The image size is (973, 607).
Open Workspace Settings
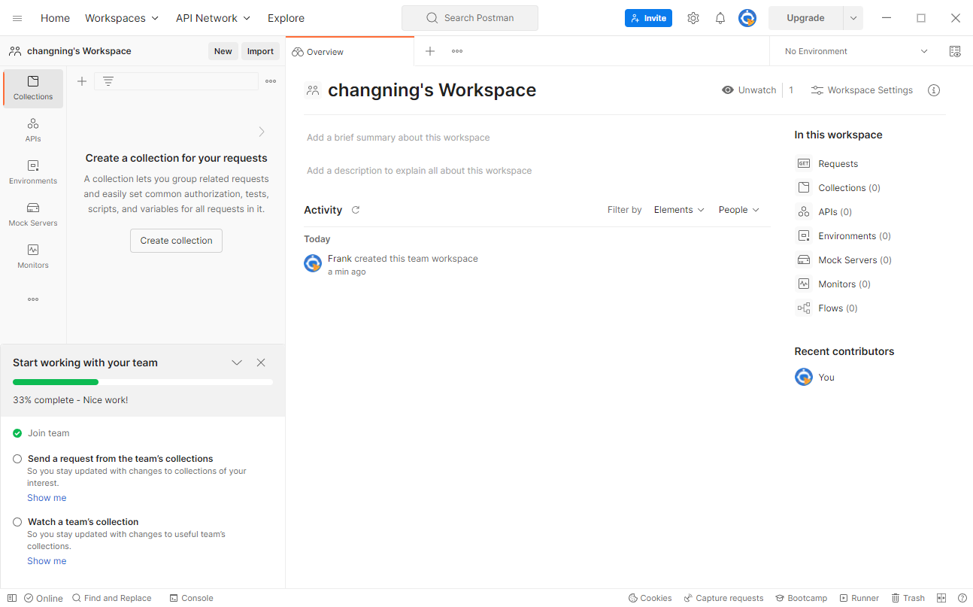(862, 90)
